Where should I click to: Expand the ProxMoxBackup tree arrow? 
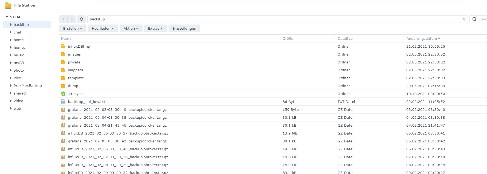(x=11, y=86)
